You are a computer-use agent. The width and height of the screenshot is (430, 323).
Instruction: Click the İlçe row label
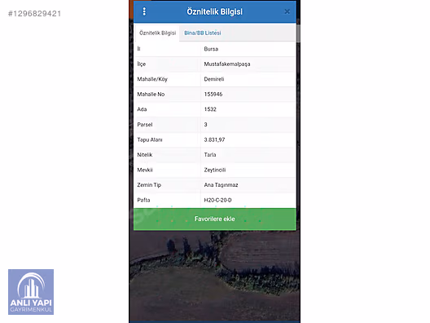141,64
